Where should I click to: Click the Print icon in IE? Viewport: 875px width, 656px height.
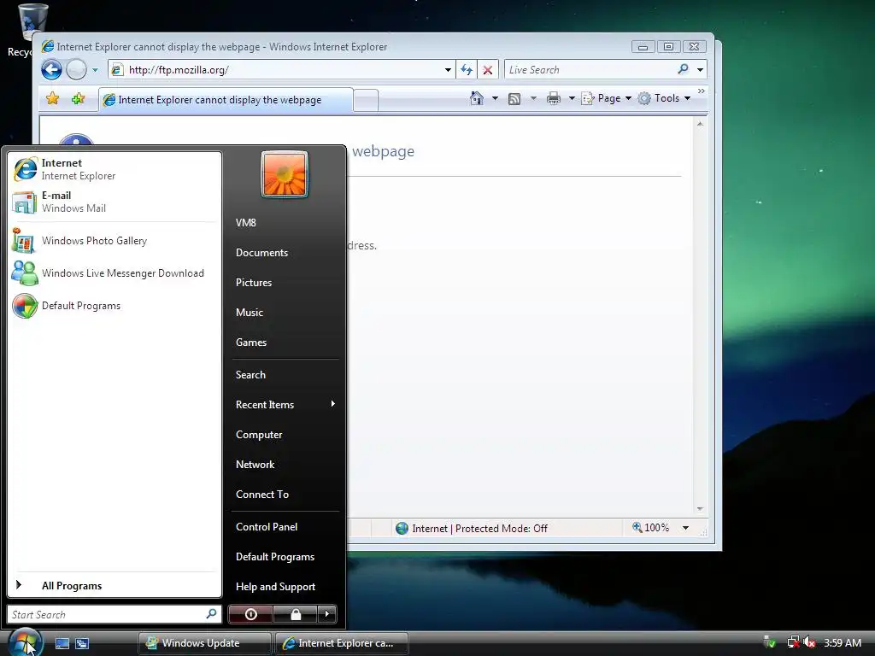click(554, 99)
